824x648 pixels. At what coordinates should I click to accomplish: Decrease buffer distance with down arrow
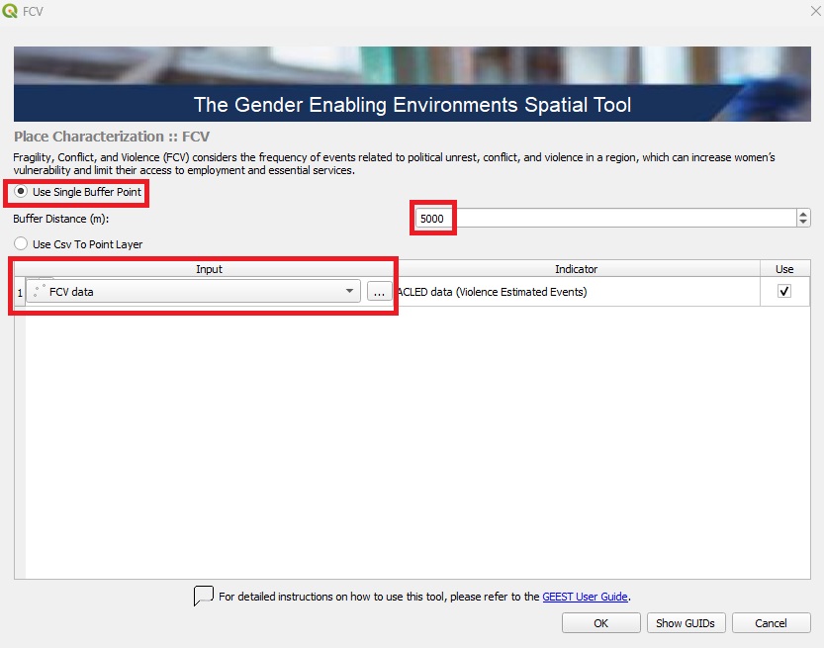click(803, 223)
